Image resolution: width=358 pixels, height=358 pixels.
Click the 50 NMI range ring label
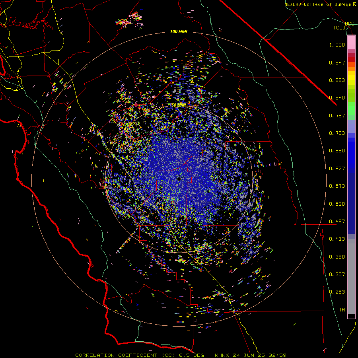click(x=179, y=105)
